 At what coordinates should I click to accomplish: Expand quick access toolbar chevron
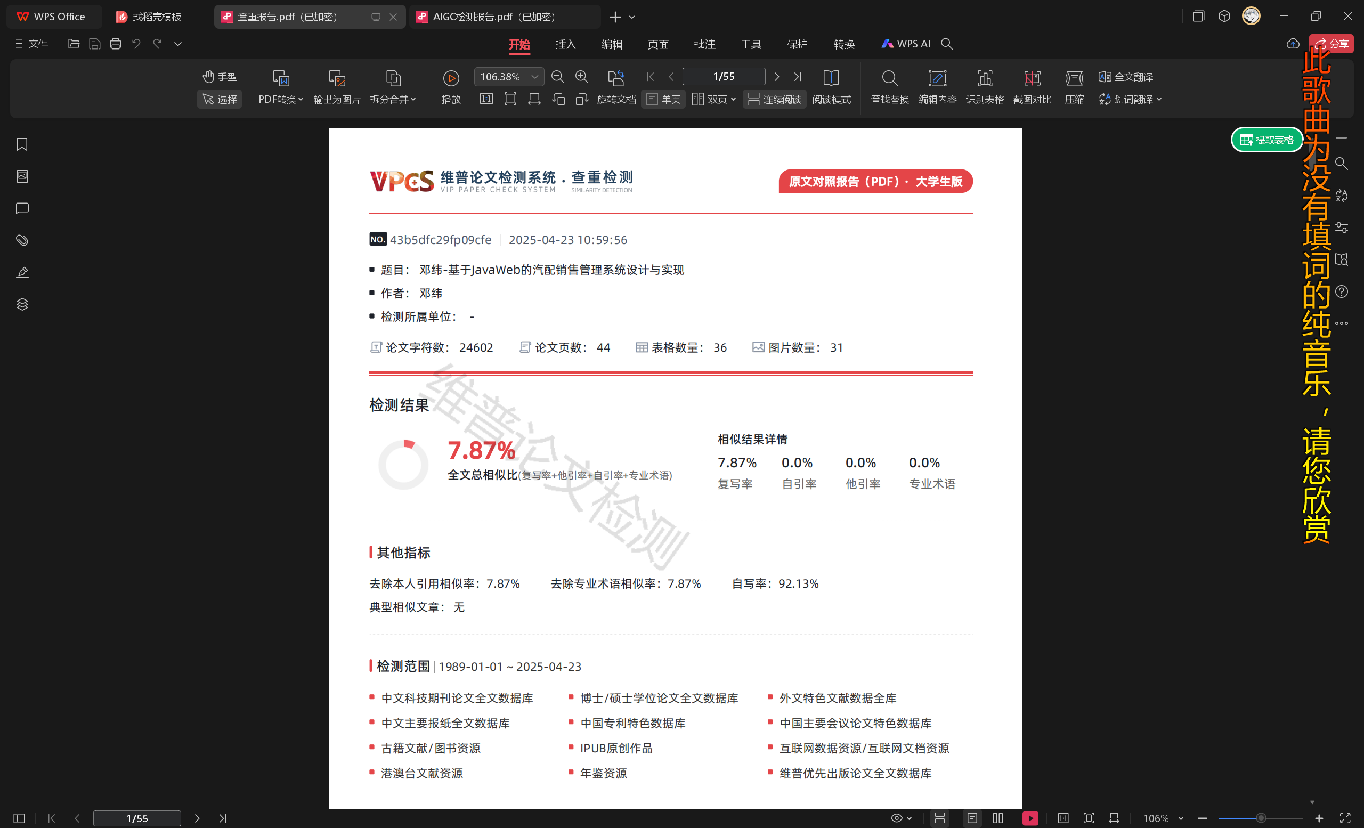point(178,44)
